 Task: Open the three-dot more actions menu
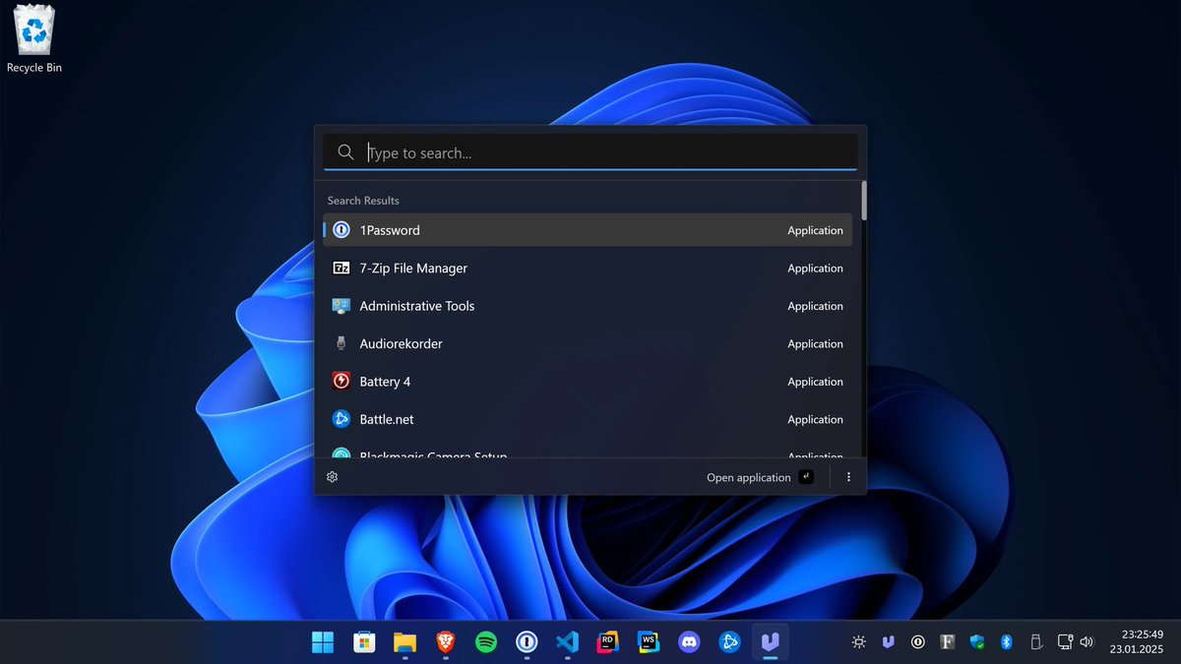pyautogui.click(x=848, y=477)
